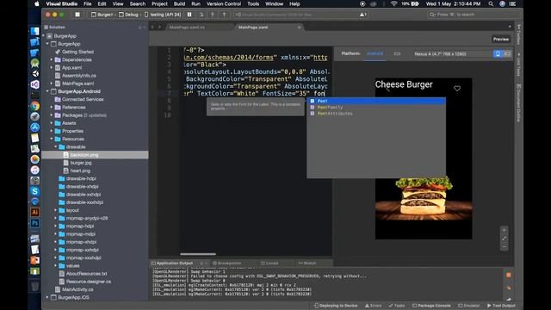The height and width of the screenshot is (310, 551).
Task: Expand the layout folder
Action: tap(56, 210)
